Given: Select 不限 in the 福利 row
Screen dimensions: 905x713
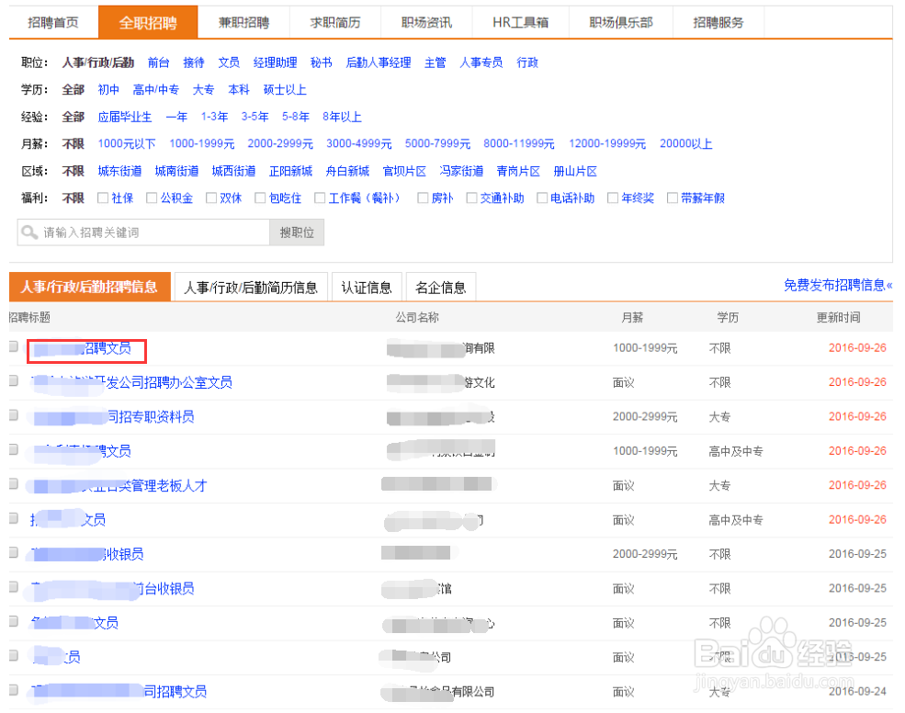Looking at the screenshot, I should (73, 198).
